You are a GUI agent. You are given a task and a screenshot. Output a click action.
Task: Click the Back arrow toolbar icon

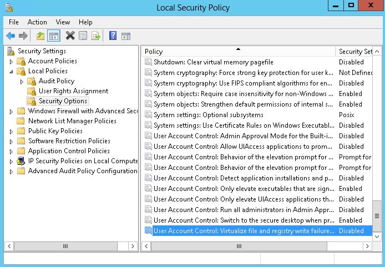(x=11, y=36)
